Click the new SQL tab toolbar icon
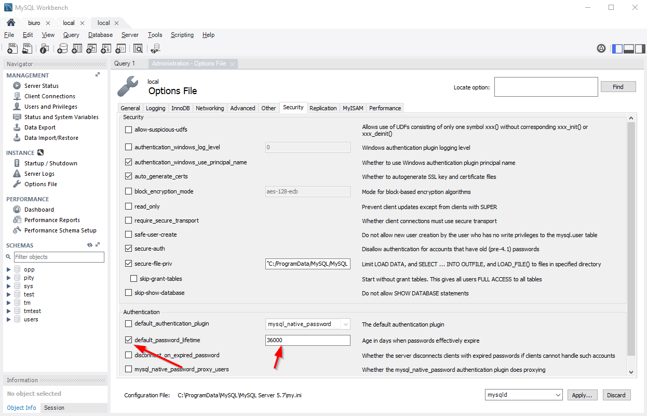 click(13, 49)
